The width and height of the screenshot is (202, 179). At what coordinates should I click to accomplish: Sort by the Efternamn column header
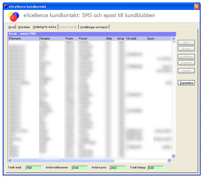click(x=23, y=39)
